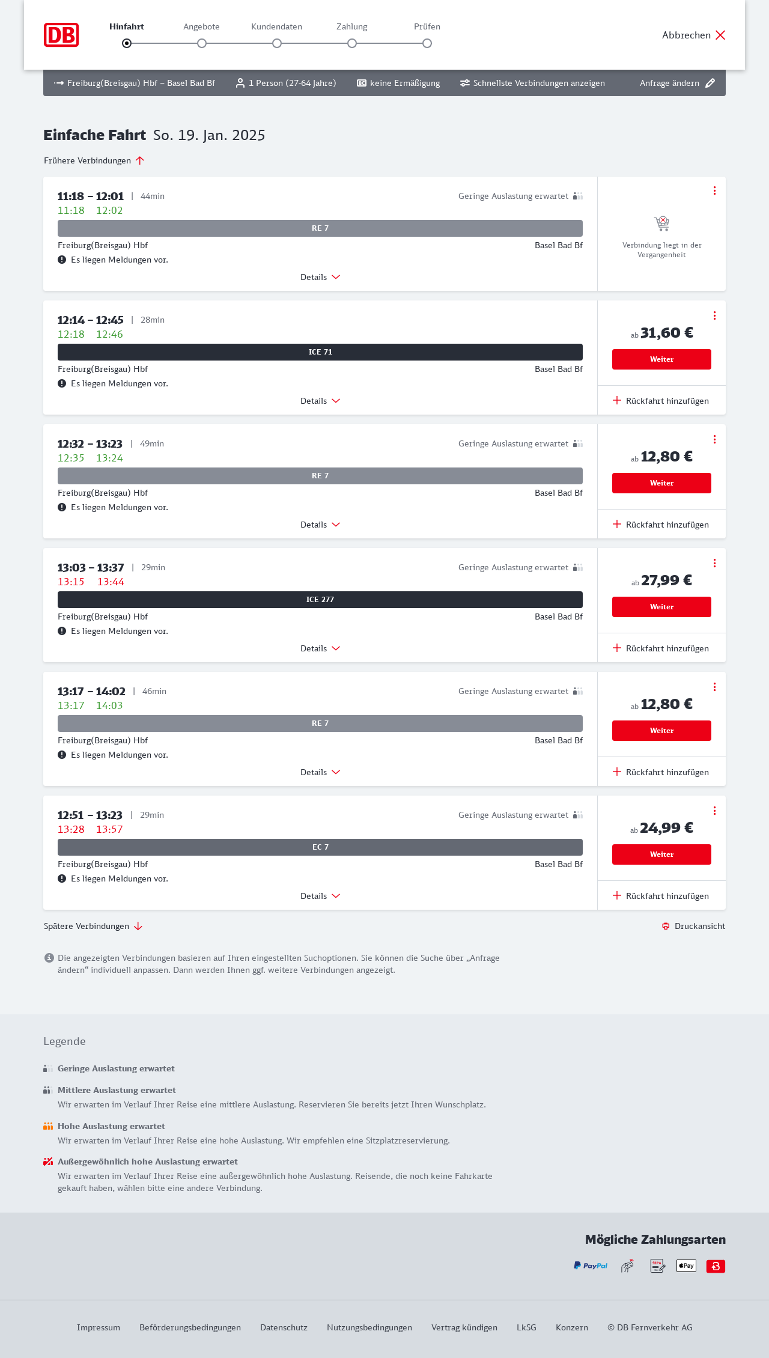Viewport: 769px width, 1358px height.
Task: Open Schnellste Verbindungen anzeigen filter
Action: pos(532,83)
